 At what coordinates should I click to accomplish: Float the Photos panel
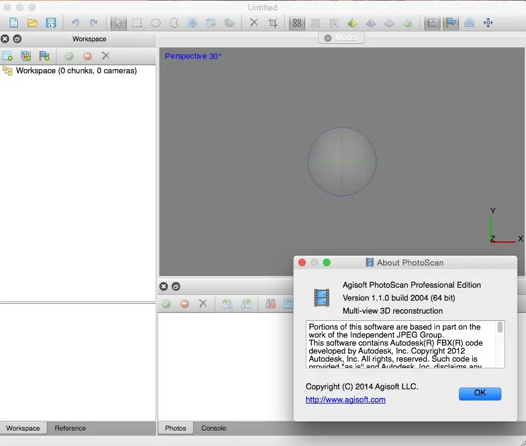click(176, 286)
